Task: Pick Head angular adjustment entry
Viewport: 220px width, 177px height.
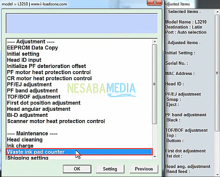Action: [39, 109]
